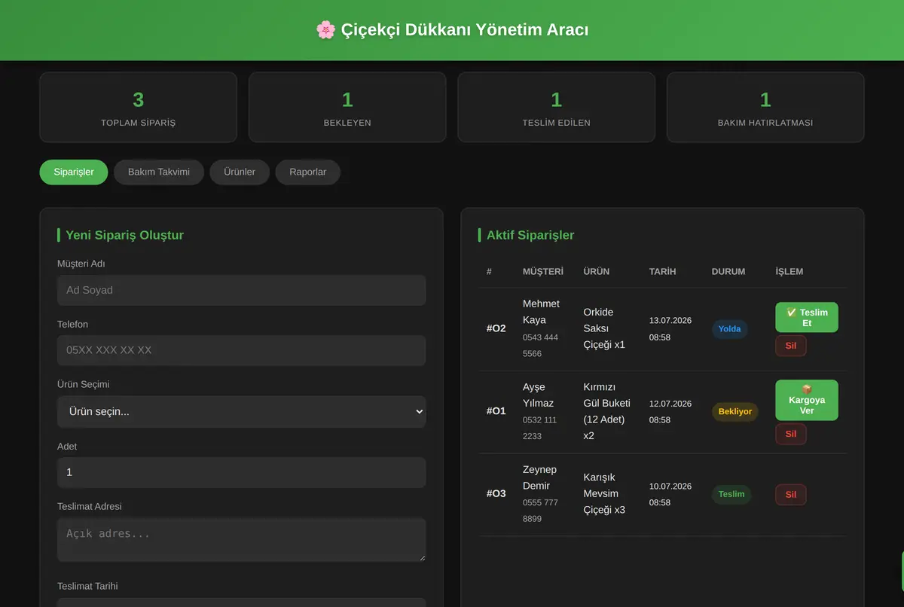Viewport: 904px width, 607px height.
Task: Click the Yolda status badge
Action: click(x=729, y=329)
